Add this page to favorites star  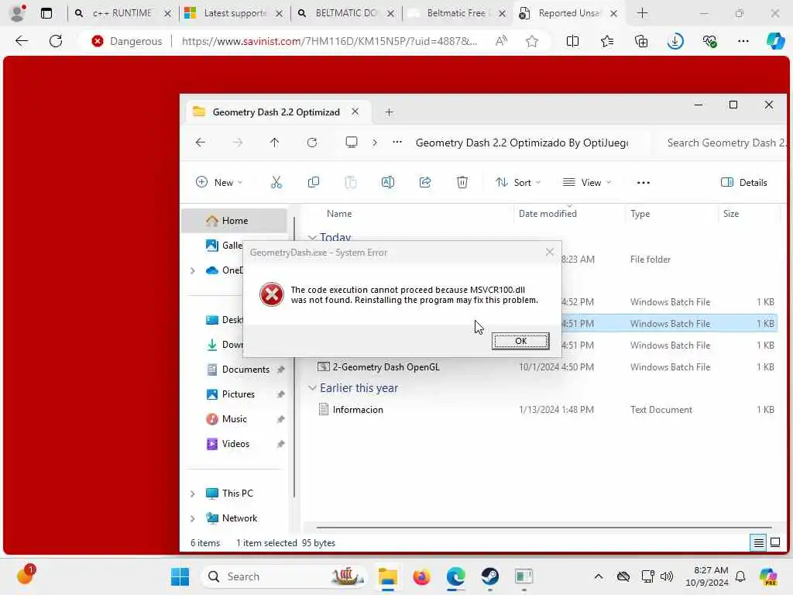click(x=531, y=42)
